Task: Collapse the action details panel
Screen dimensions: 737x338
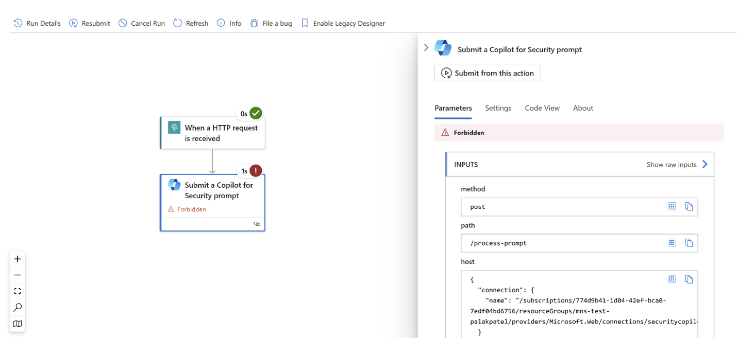Action: (x=426, y=47)
